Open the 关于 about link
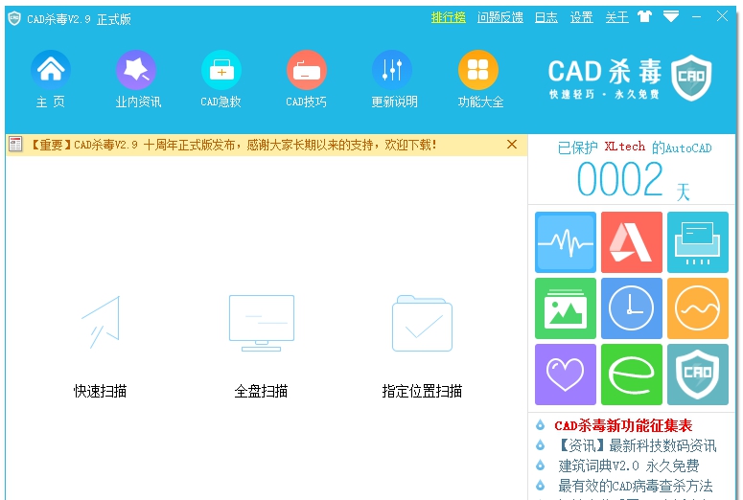 pyautogui.click(x=617, y=17)
